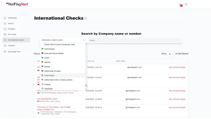The image size is (211, 119).
Task: View Archived Report from 13:34:57
Action: [x=177, y=77]
